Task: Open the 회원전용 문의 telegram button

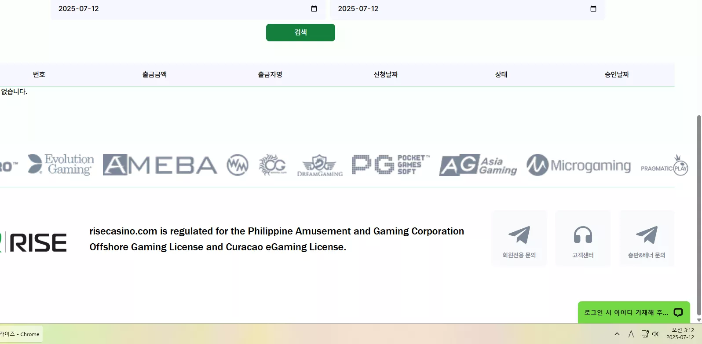Action: [519, 238]
